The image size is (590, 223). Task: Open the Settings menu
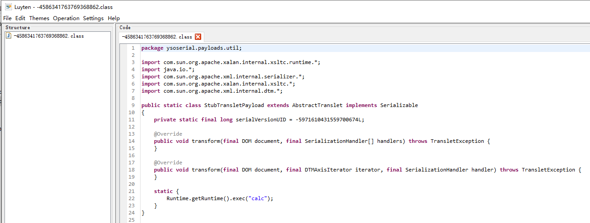(93, 18)
